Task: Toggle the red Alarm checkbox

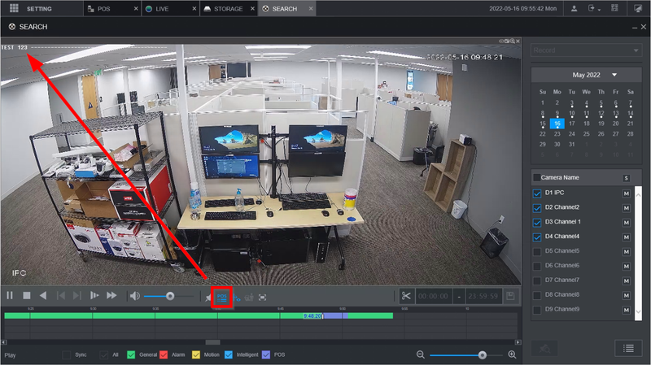Action: (x=164, y=355)
